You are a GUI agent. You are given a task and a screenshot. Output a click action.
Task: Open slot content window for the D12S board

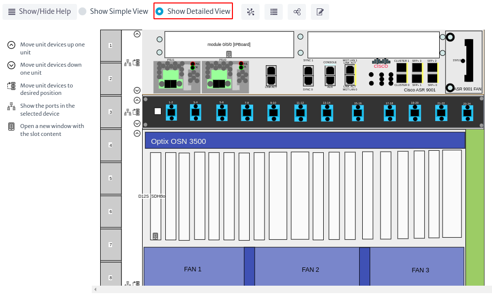(155, 236)
